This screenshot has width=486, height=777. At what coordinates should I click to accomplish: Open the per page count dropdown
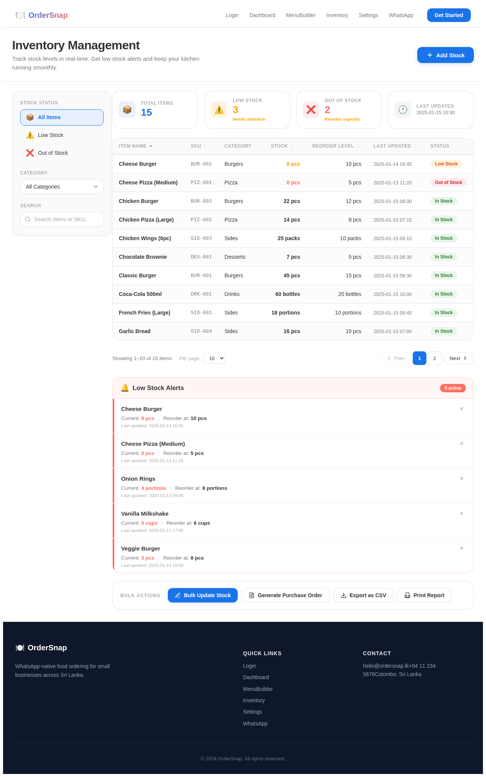pos(214,358)
